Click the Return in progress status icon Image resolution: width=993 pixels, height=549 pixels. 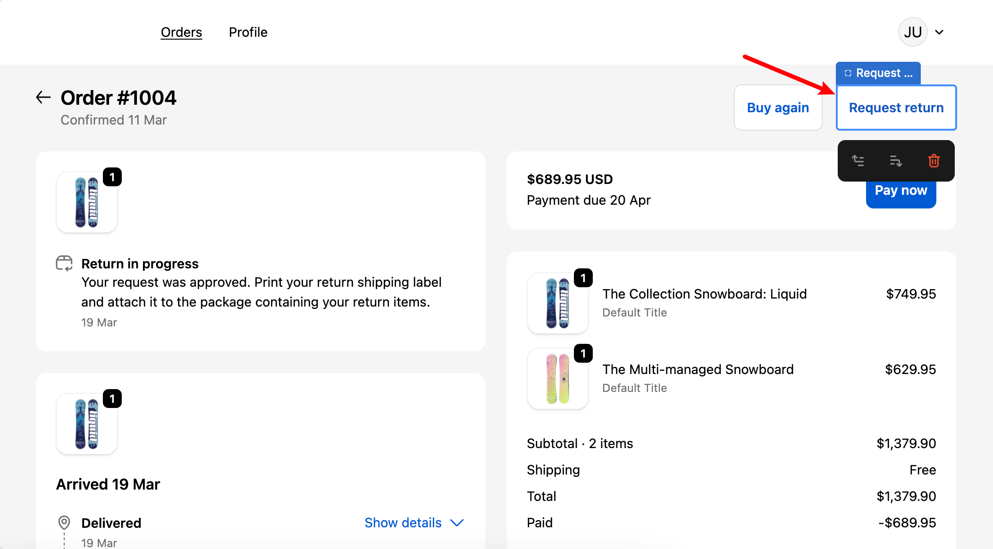click(64, 263)
